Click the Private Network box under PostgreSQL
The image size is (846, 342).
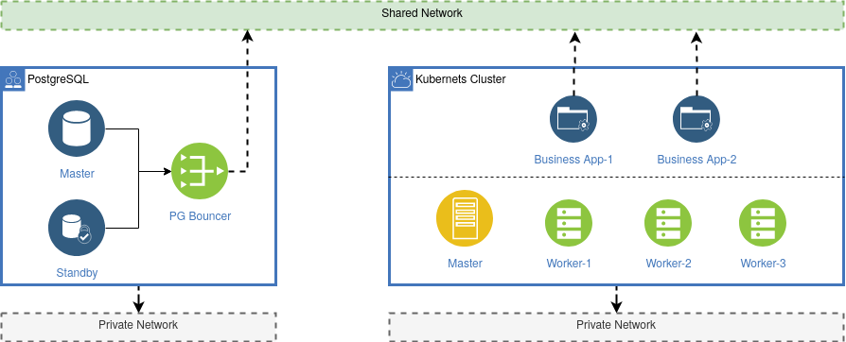click(138, 326)
